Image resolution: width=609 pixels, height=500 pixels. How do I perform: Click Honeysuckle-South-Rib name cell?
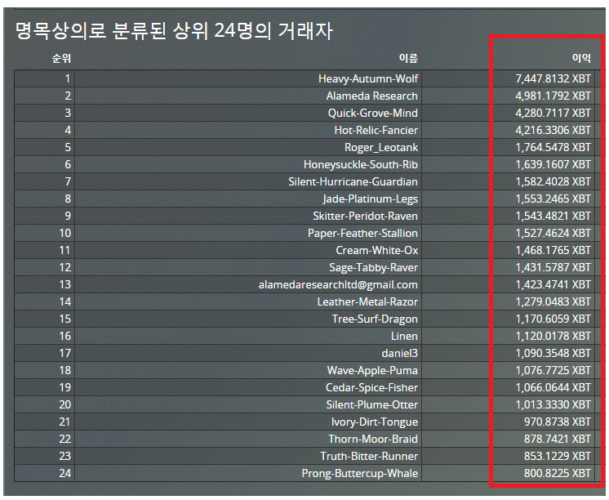click(x=361, y=164)
